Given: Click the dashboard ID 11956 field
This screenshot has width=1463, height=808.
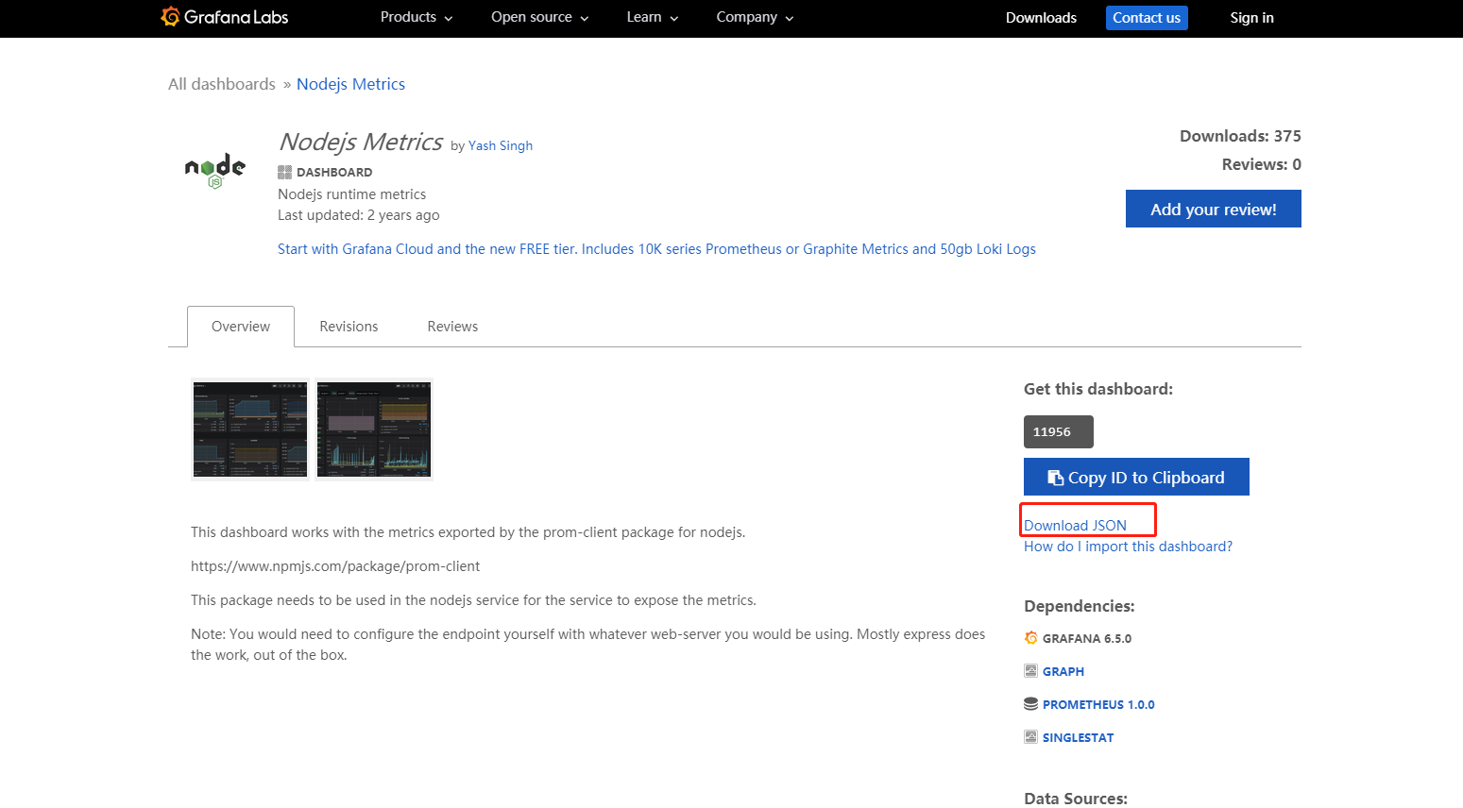Looking at the screenshot, I should pos(1058,431).
